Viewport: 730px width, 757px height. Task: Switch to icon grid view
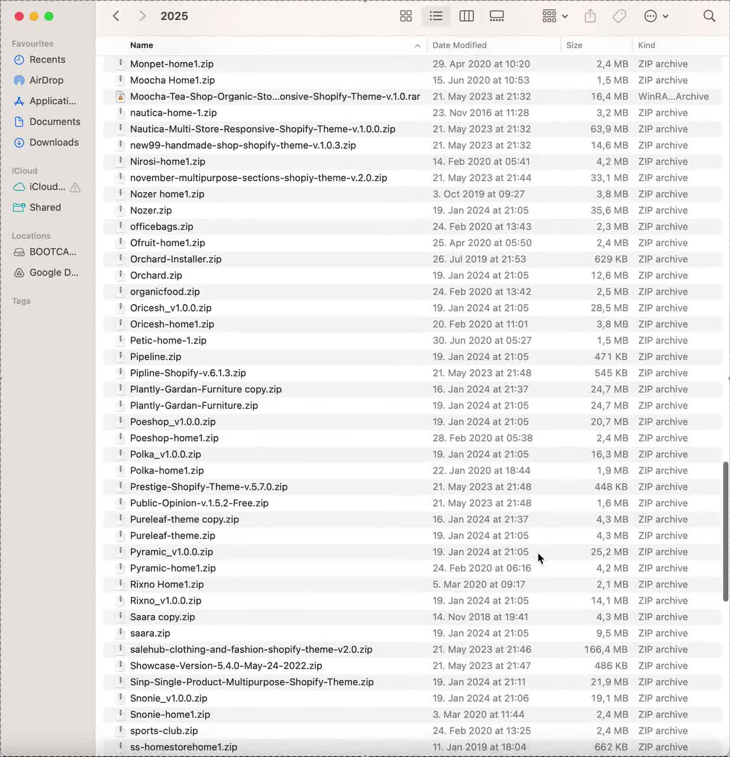pyautogui.click(x=406, y=16)
